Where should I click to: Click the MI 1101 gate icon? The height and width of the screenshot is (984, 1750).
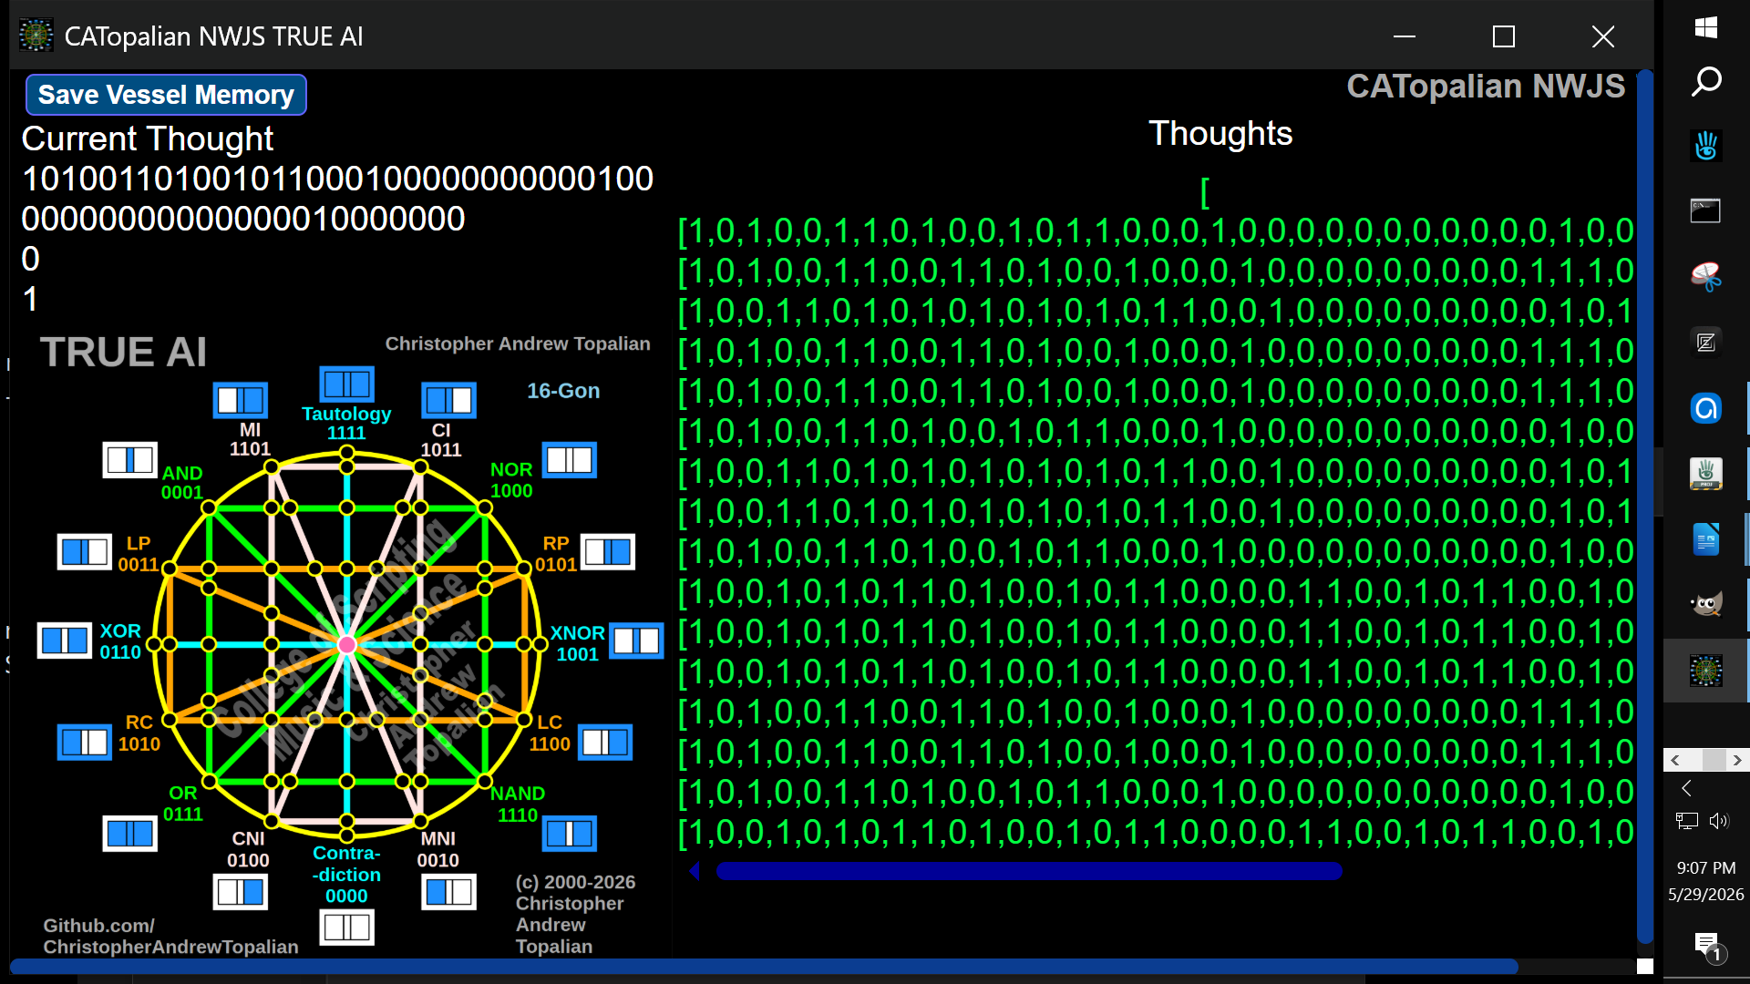(x=241, y=400)
